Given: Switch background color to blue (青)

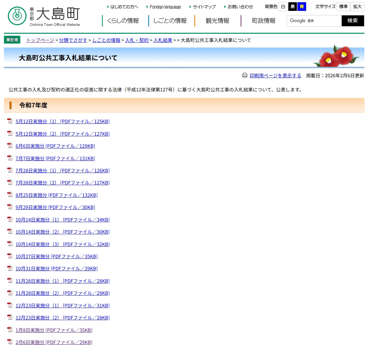Looking at the screenshot, I should [301, 7].
